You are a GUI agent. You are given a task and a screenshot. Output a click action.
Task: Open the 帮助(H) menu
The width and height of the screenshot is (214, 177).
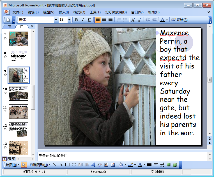coord(154,12)
